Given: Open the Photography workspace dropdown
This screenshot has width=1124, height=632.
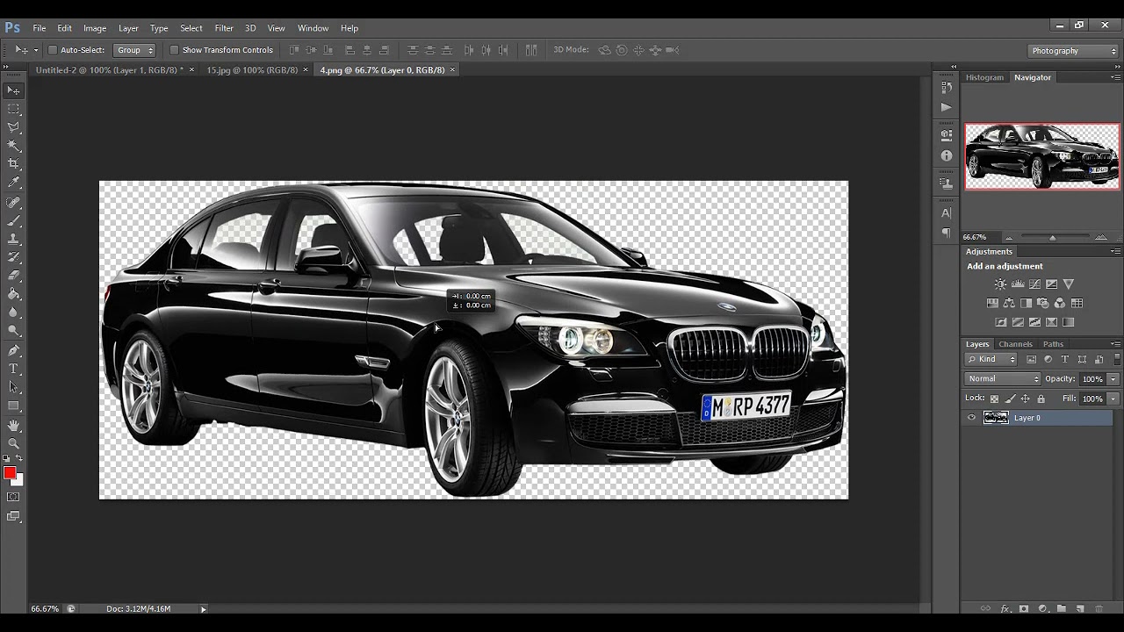Looking at the screenshot, I should (1074, 51).
